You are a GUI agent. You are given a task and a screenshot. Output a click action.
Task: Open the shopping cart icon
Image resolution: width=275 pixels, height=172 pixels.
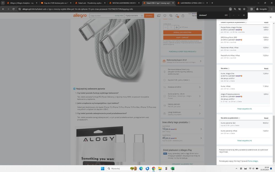pos(183,16)
